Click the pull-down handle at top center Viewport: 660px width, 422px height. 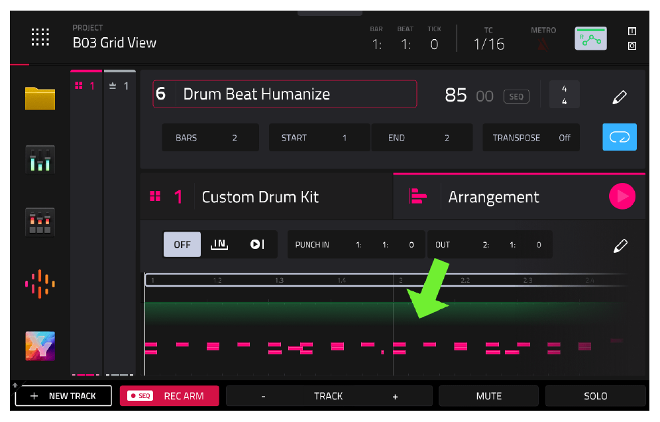pos(329,13)
